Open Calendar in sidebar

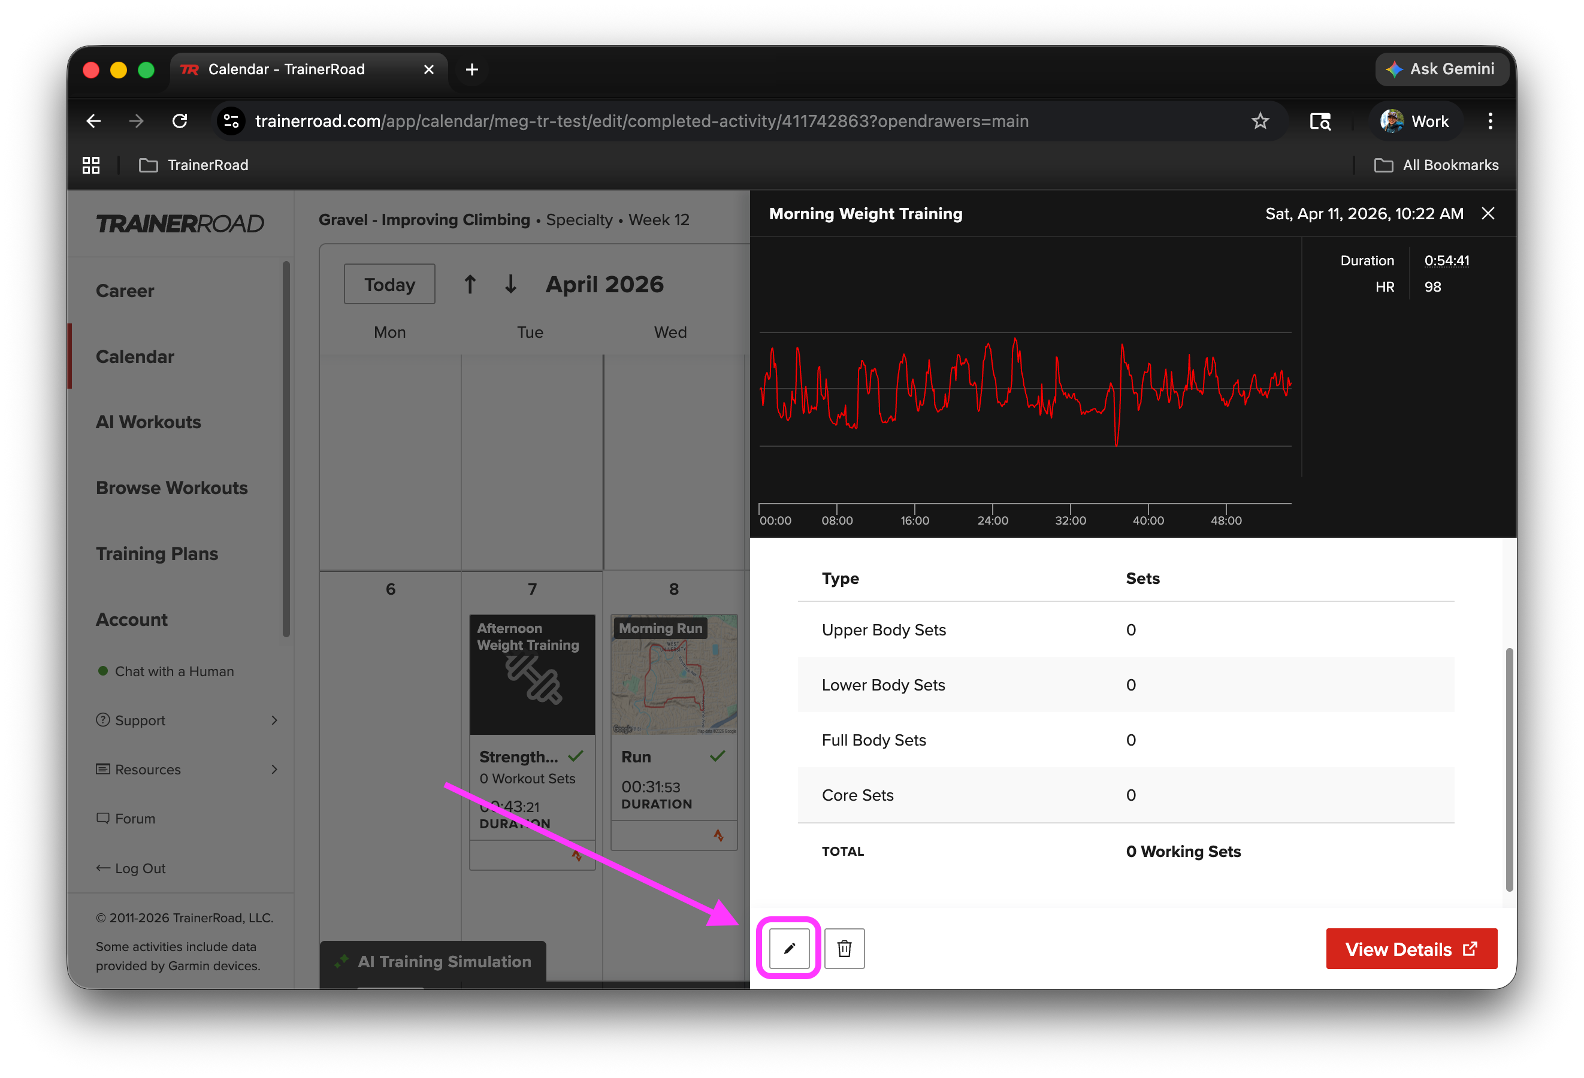[135, 356]
